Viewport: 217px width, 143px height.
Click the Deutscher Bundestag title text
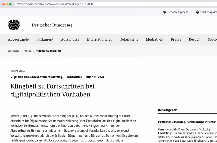click(x=52, y=25)
